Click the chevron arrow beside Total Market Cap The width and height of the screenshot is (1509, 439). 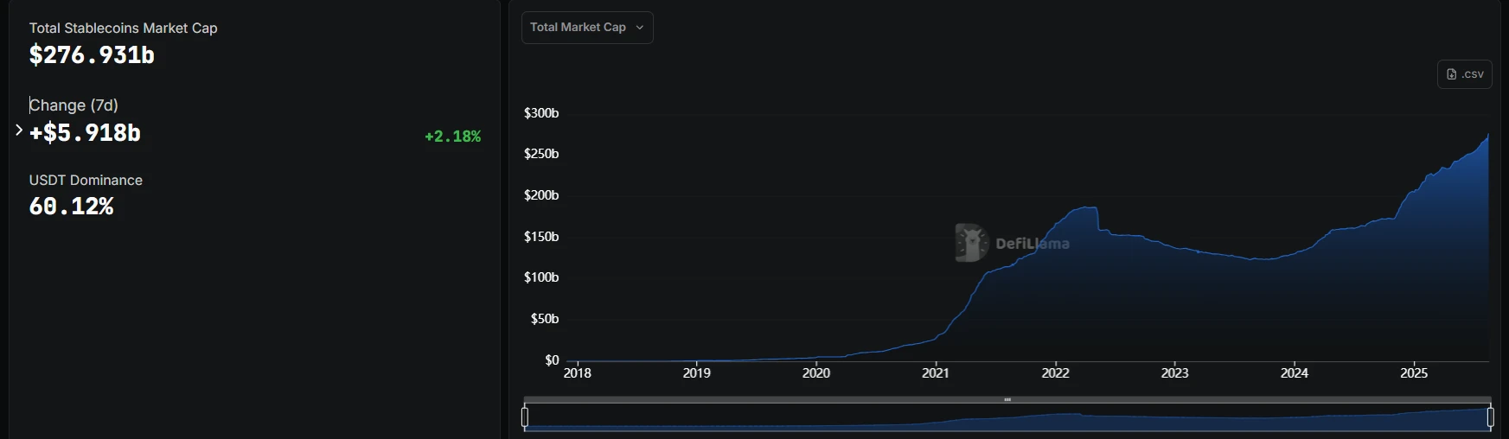click(x=640, y=28)
